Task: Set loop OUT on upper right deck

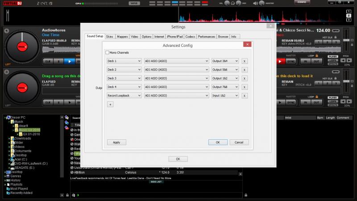Action: (316, 61)
